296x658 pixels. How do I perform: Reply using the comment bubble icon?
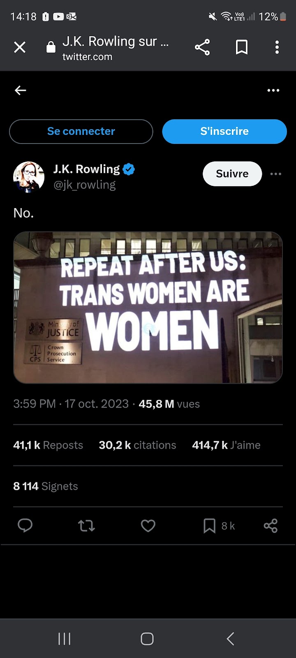25,526
